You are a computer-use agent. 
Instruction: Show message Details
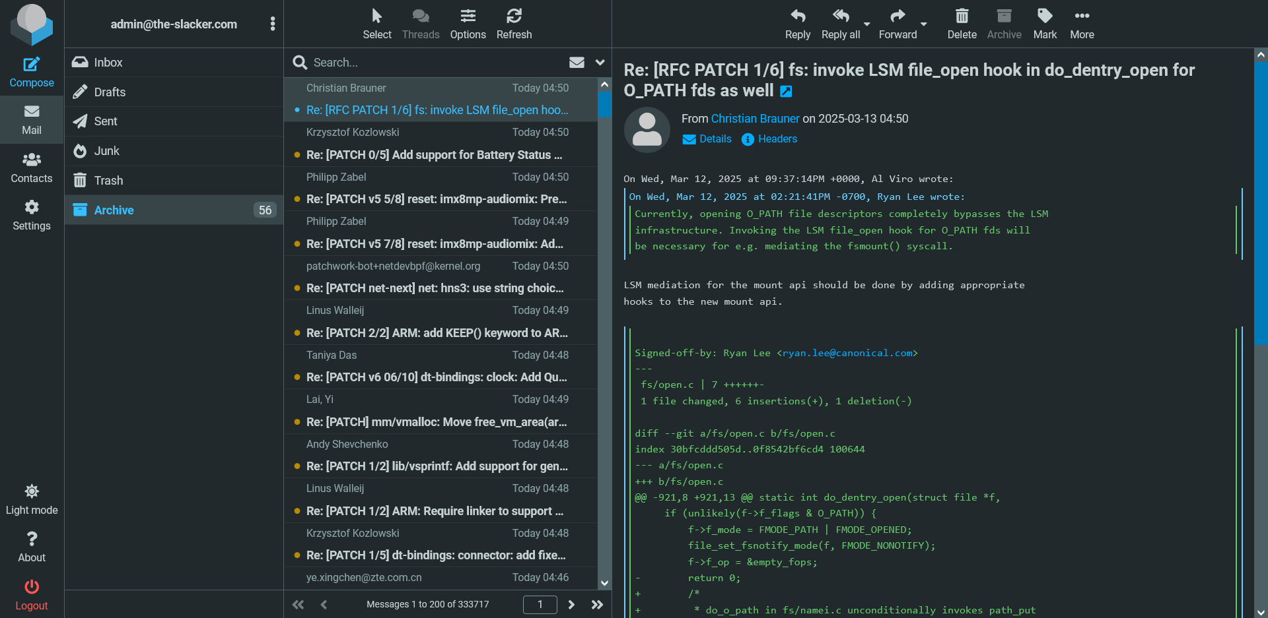707,139
